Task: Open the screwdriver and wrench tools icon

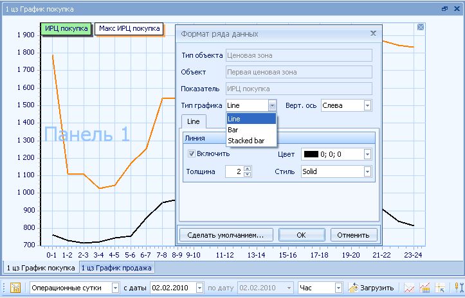Action: [459, 288]
